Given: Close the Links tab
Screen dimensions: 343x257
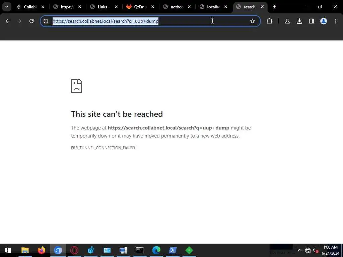Looking at the screenshot, I should 116,7.
